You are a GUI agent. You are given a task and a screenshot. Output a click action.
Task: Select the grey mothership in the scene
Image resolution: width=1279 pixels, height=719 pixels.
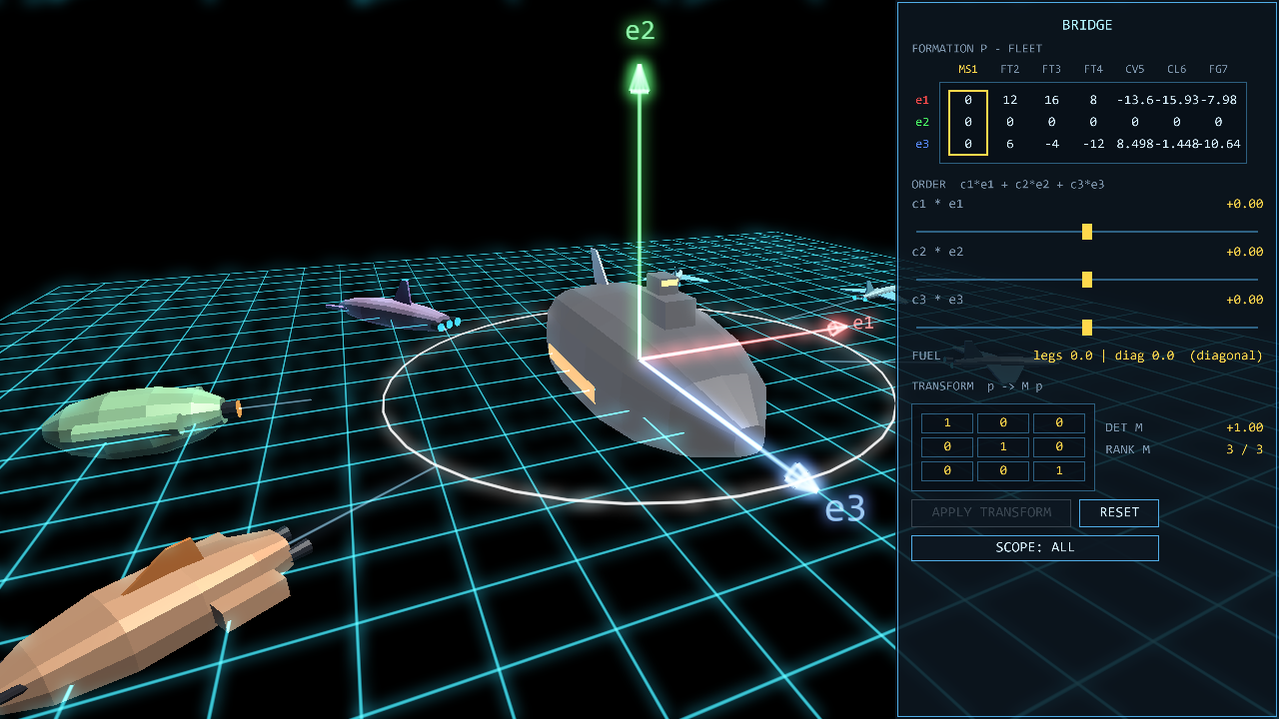click(x=654, y=364)
